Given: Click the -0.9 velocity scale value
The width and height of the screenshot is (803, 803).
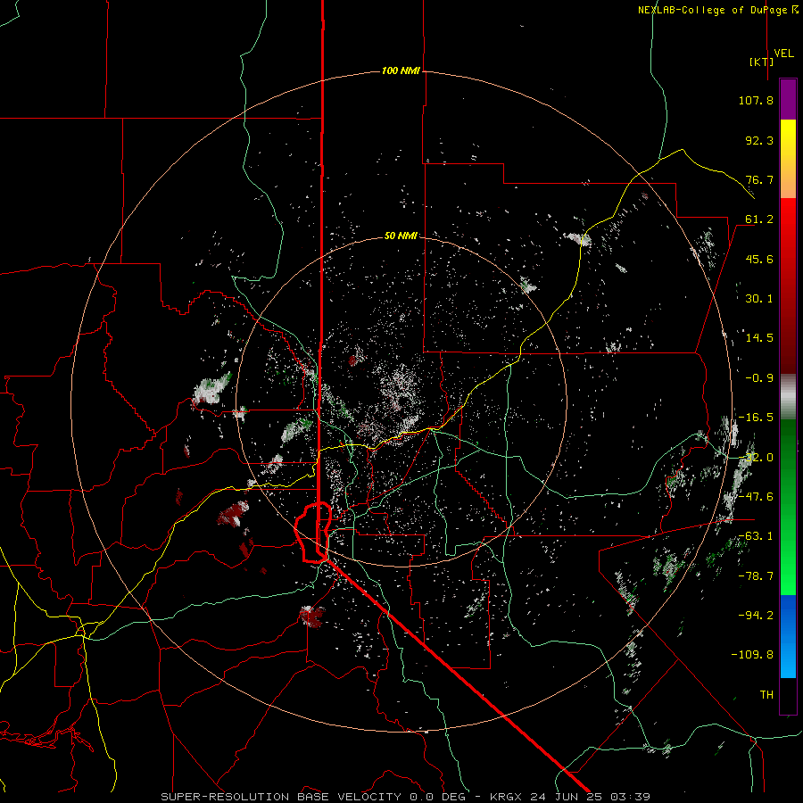Looking at the screenshot, I should (x=759, y=378).
